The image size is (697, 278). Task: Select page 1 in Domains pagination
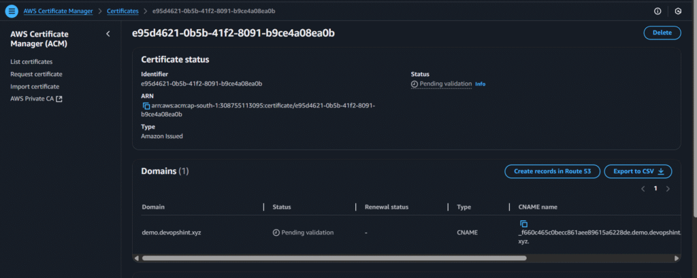point(655,189)
